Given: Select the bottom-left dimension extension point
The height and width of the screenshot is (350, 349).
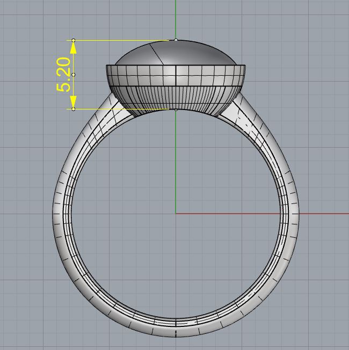Looking at the screenshot, I should pos(74,109).
